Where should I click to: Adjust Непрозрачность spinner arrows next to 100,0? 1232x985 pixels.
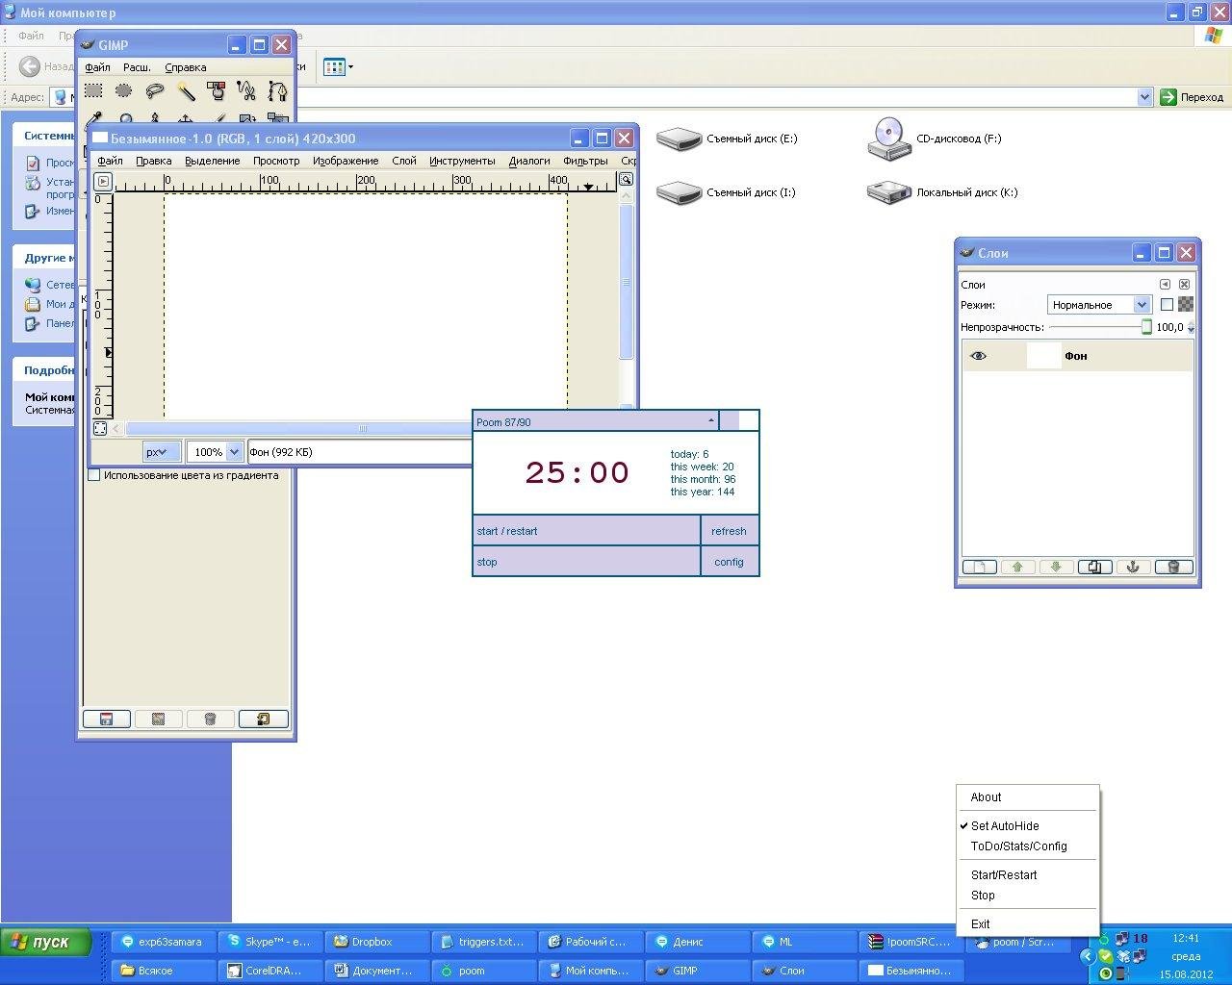pyautogui.click(x=1191, y=328)
